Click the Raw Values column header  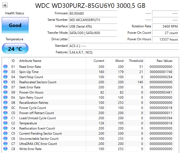click(x=159, y=61)
